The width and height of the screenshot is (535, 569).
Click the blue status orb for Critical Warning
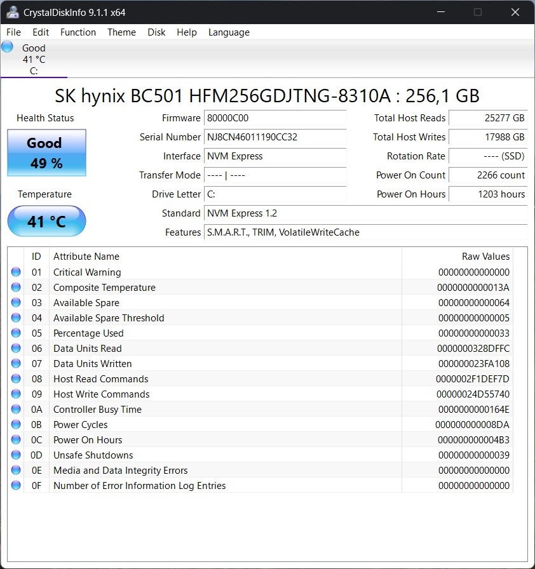point(16,272)
